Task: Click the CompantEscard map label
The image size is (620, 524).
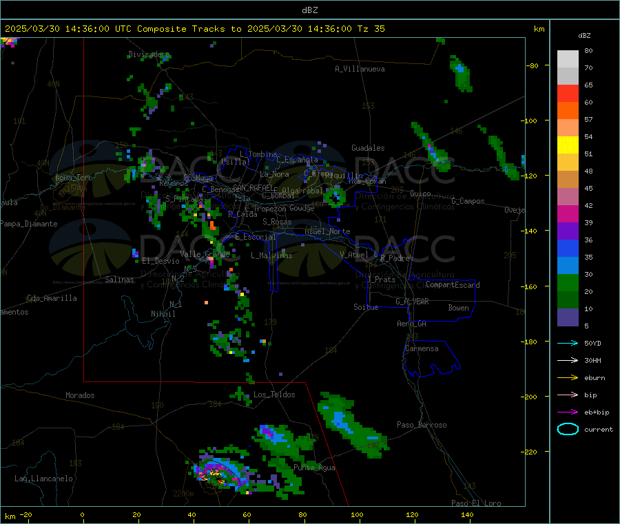Action: pos(453,284)
